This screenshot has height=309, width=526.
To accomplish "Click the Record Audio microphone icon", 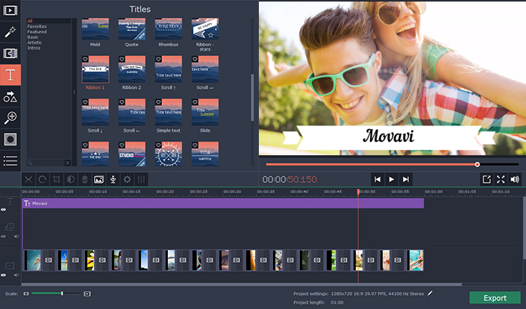I will [x=113, y=179].
